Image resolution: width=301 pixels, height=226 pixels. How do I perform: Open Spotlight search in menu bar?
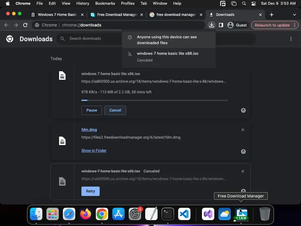coord(244,4)
